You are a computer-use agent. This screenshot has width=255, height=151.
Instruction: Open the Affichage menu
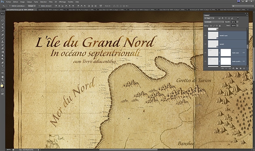coord(62,2)
